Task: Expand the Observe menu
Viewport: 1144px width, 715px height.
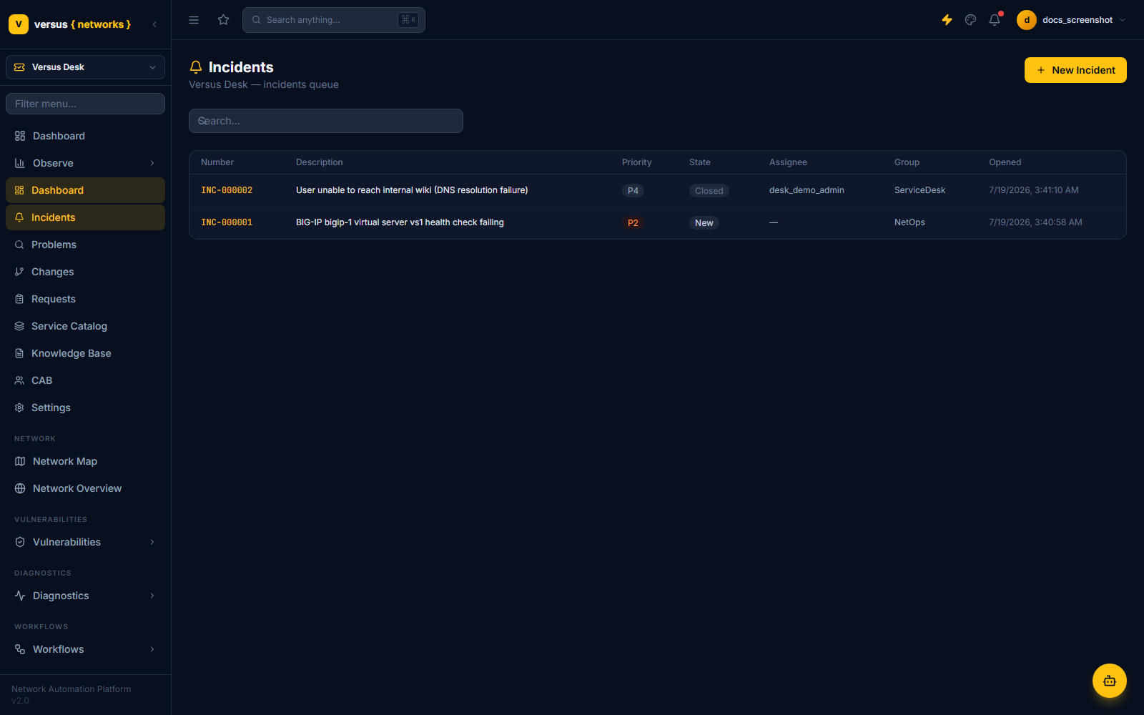Action: (85, 163)
